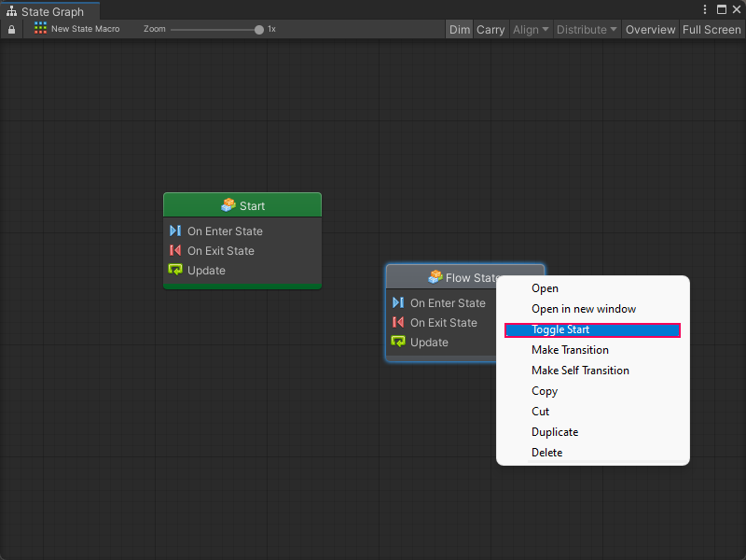
Task: Toggle the Dim option
Action: pos(460,30)
